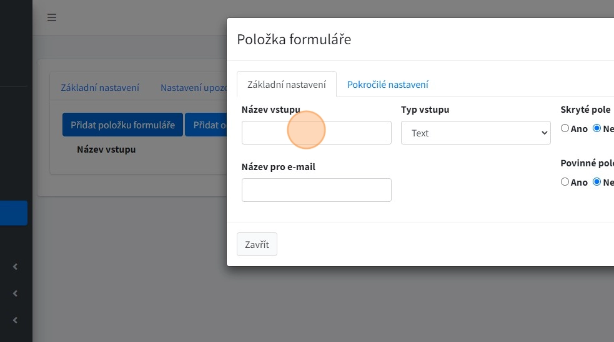
Task: Focus the Název pro e-mail field
Action: tap(316, 190)
